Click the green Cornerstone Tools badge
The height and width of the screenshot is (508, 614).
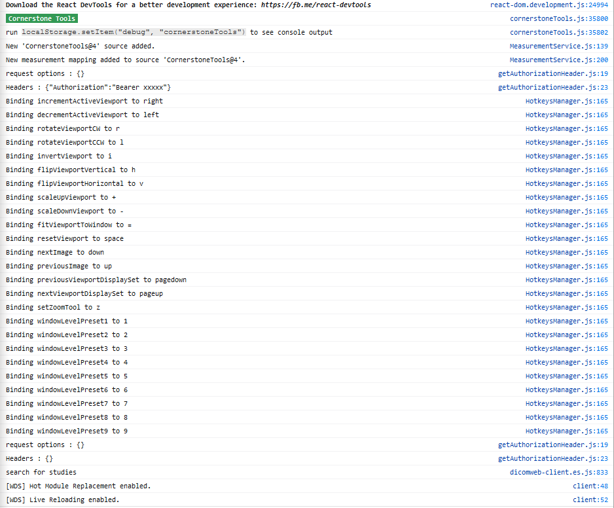click(42, 19)
